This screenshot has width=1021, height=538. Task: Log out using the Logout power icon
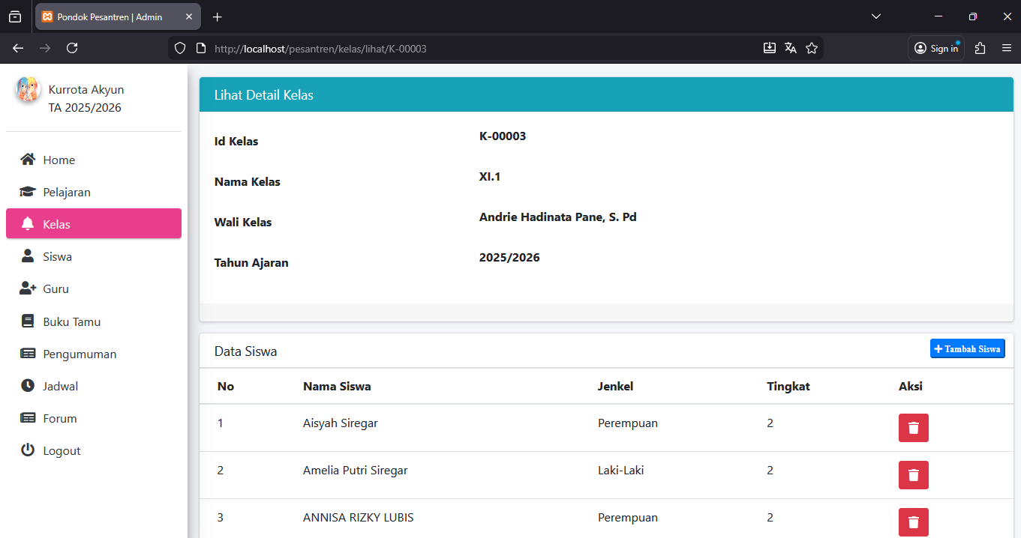click(28, 450)
